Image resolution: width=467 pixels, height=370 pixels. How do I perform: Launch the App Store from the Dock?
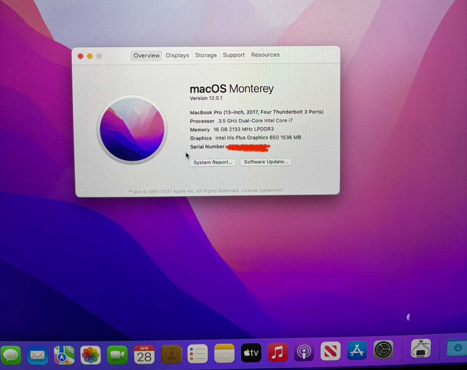(x=357, y=350)
